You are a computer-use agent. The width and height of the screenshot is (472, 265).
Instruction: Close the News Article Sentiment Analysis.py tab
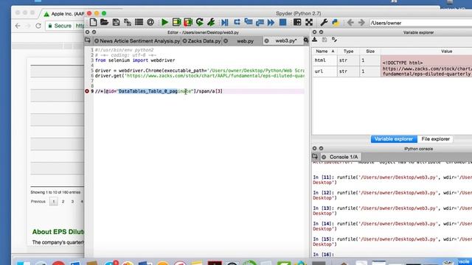[97, 41]
